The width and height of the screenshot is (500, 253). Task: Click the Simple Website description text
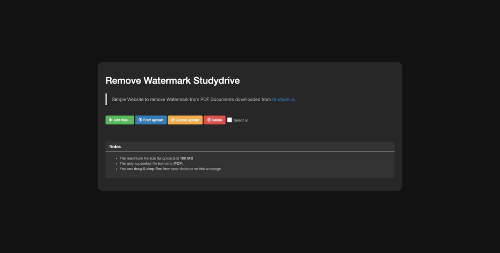[203, 100]
